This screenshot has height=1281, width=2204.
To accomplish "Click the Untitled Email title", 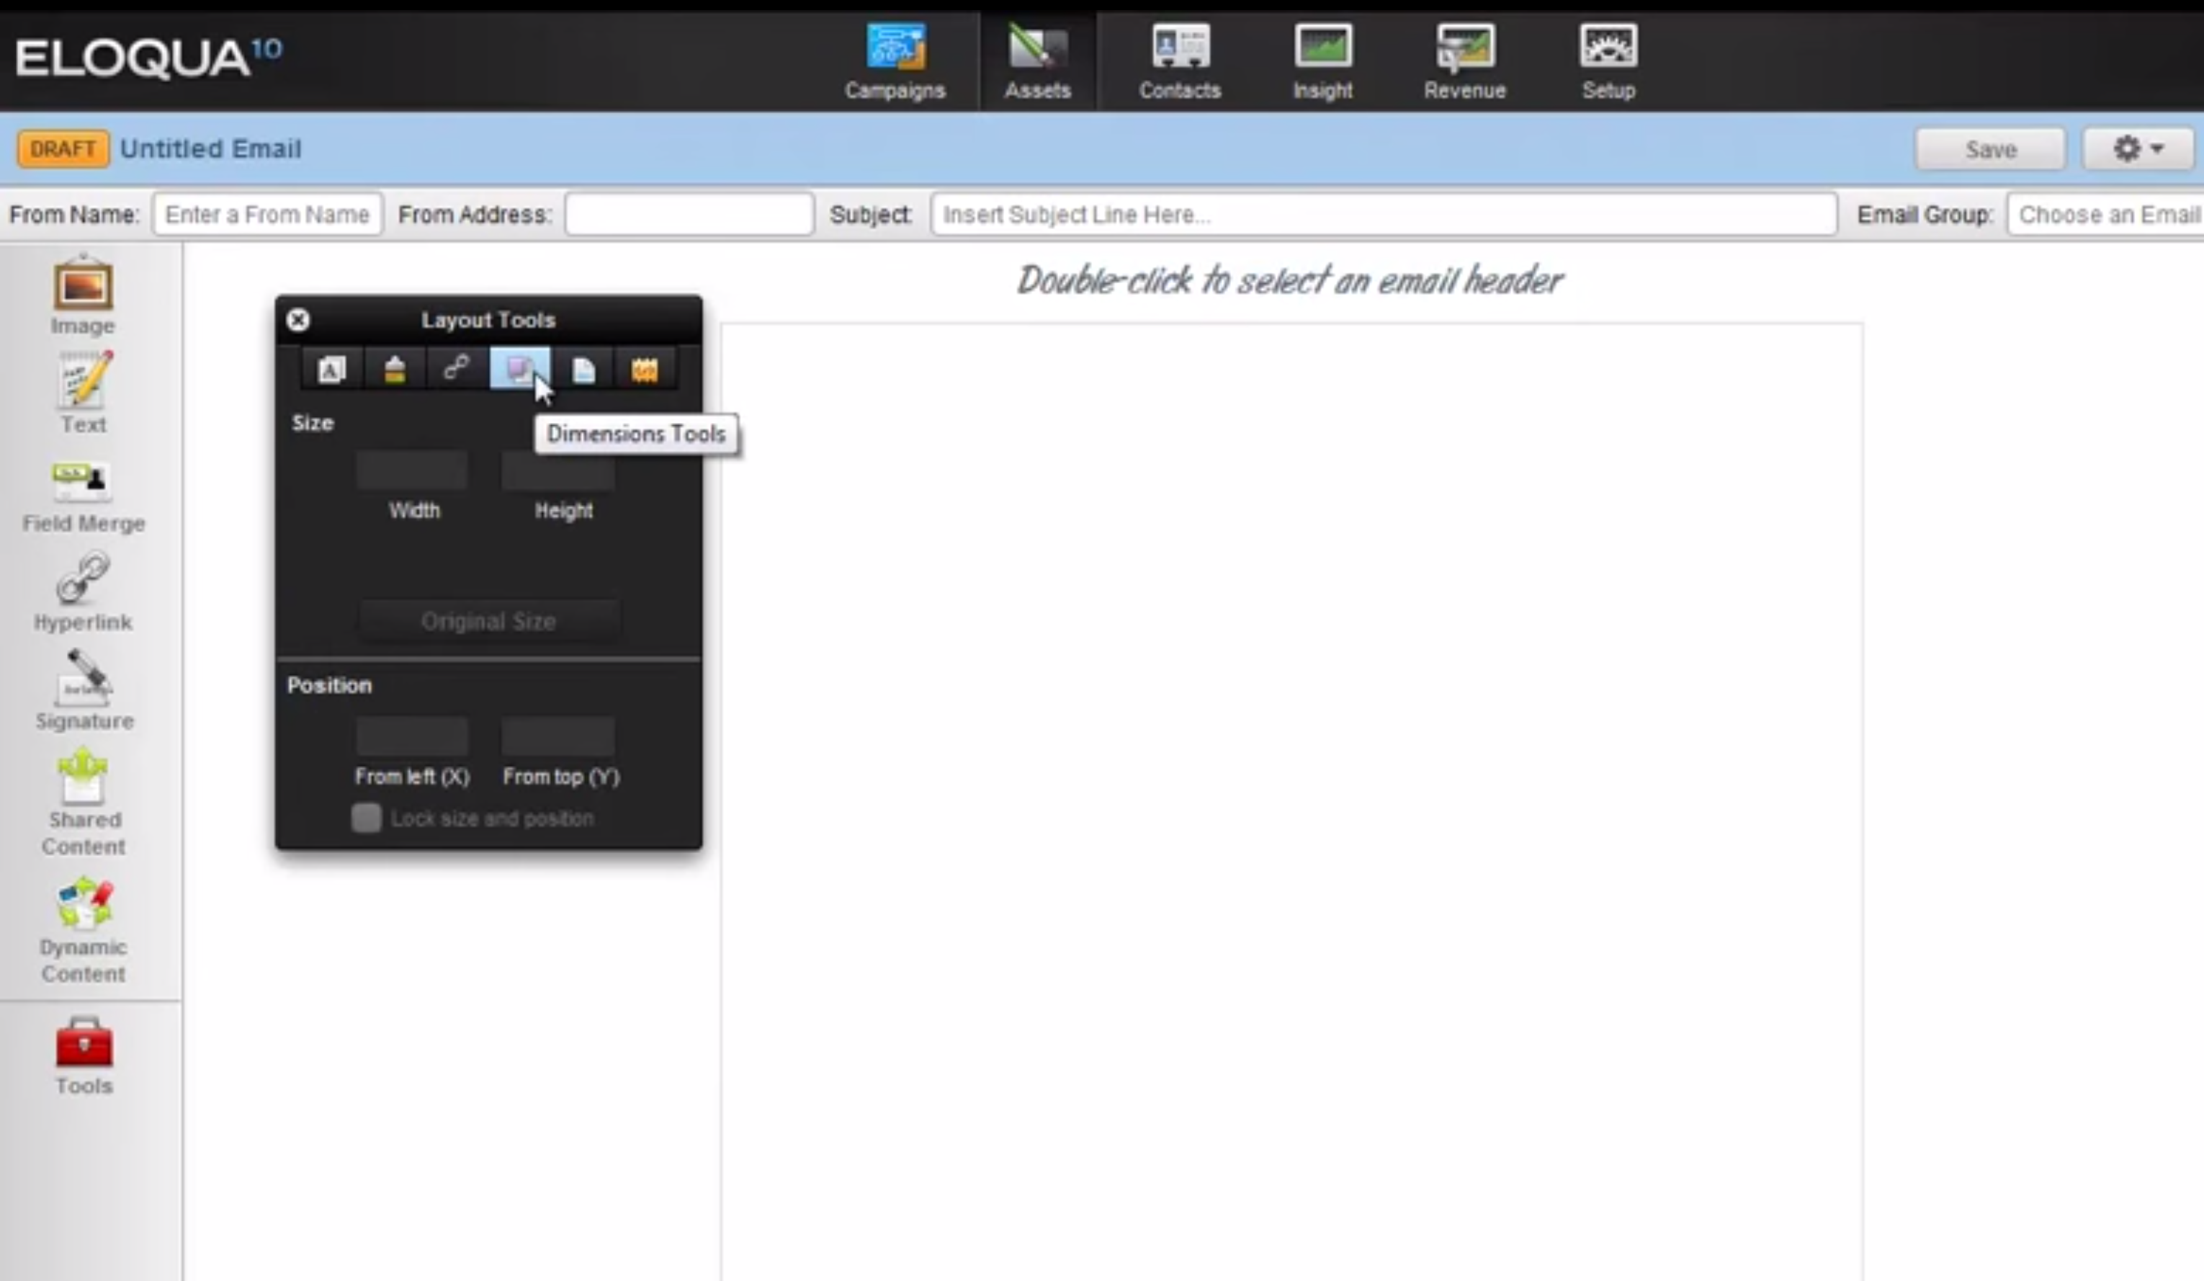I will pyautogui.click(x=211, y=148).
